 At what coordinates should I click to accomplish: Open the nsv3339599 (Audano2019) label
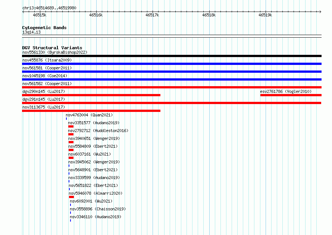pyautogui.click(x=94, y=178)
